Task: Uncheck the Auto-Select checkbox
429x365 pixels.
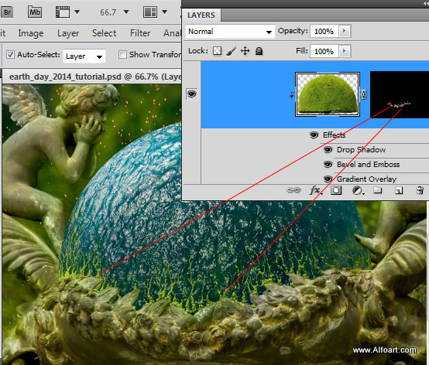Action: (x=10, y=54)
